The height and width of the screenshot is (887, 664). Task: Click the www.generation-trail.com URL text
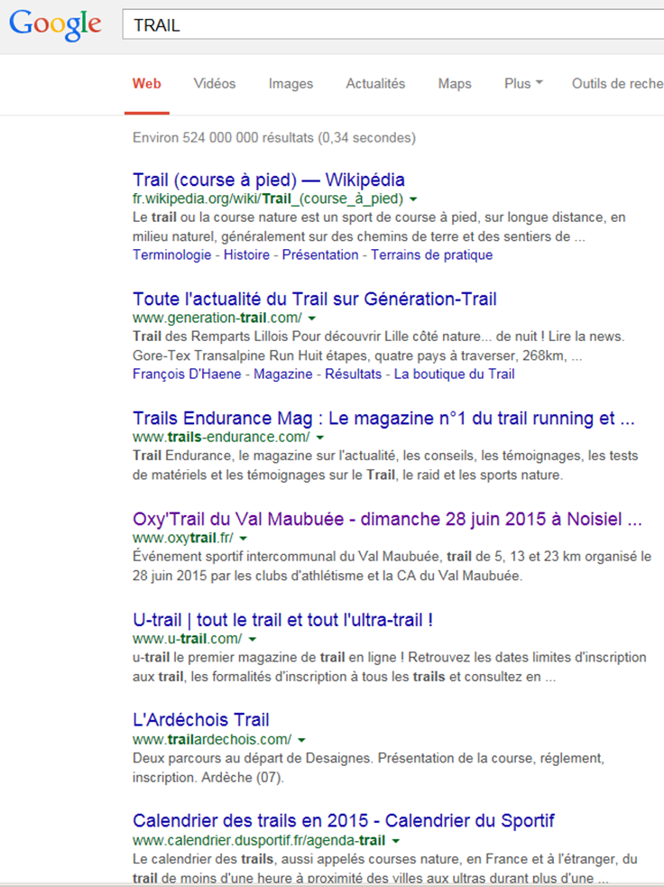(217, 318)
